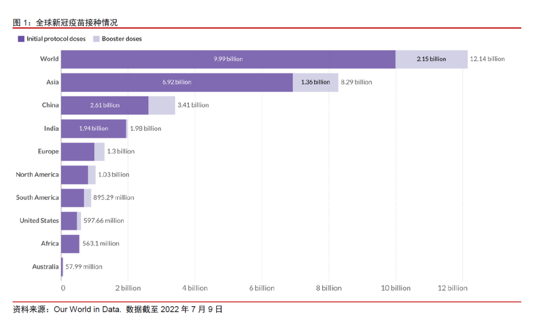This screenshot has width=539, height=325.
Task: Select the 'Initial protocol doses' legend label
Action: pos(56,39)
